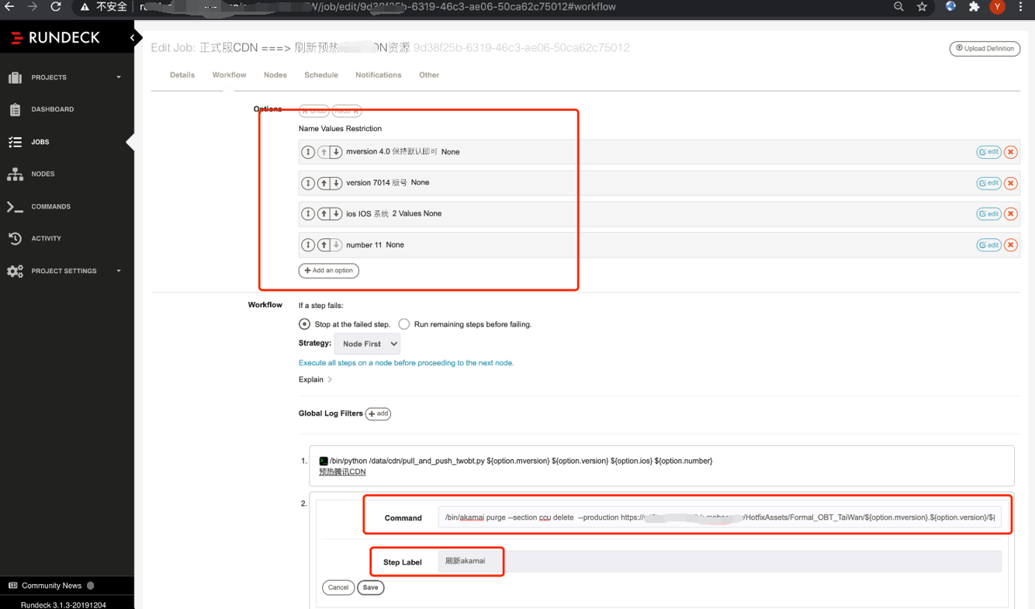Click the browser address bar URL

tap(378, 7)
